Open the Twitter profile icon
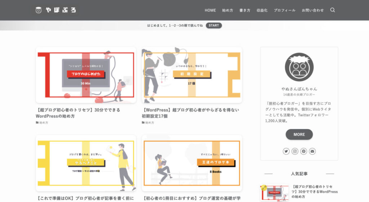Screen dimensions: 369x202 coord(286,151)
